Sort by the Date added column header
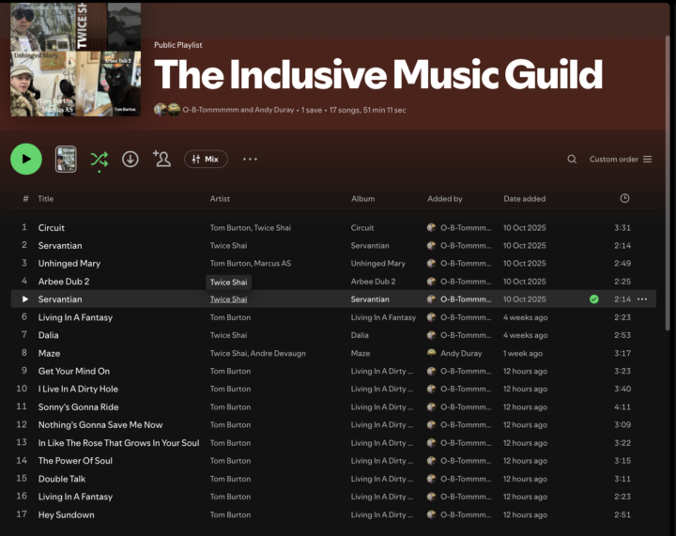Screen dimensions: 676x536 (524, 199)
